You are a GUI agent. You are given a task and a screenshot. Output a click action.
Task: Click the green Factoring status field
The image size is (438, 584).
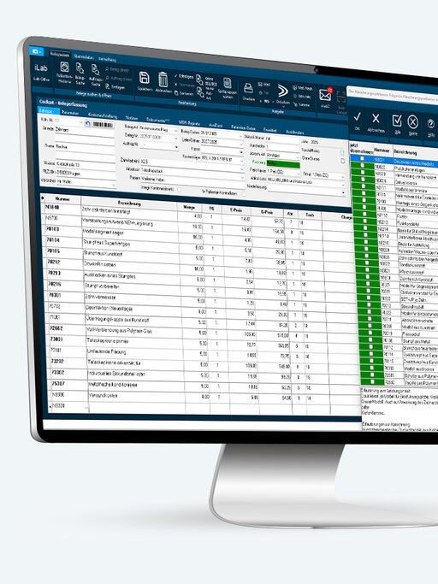point(283,164)
